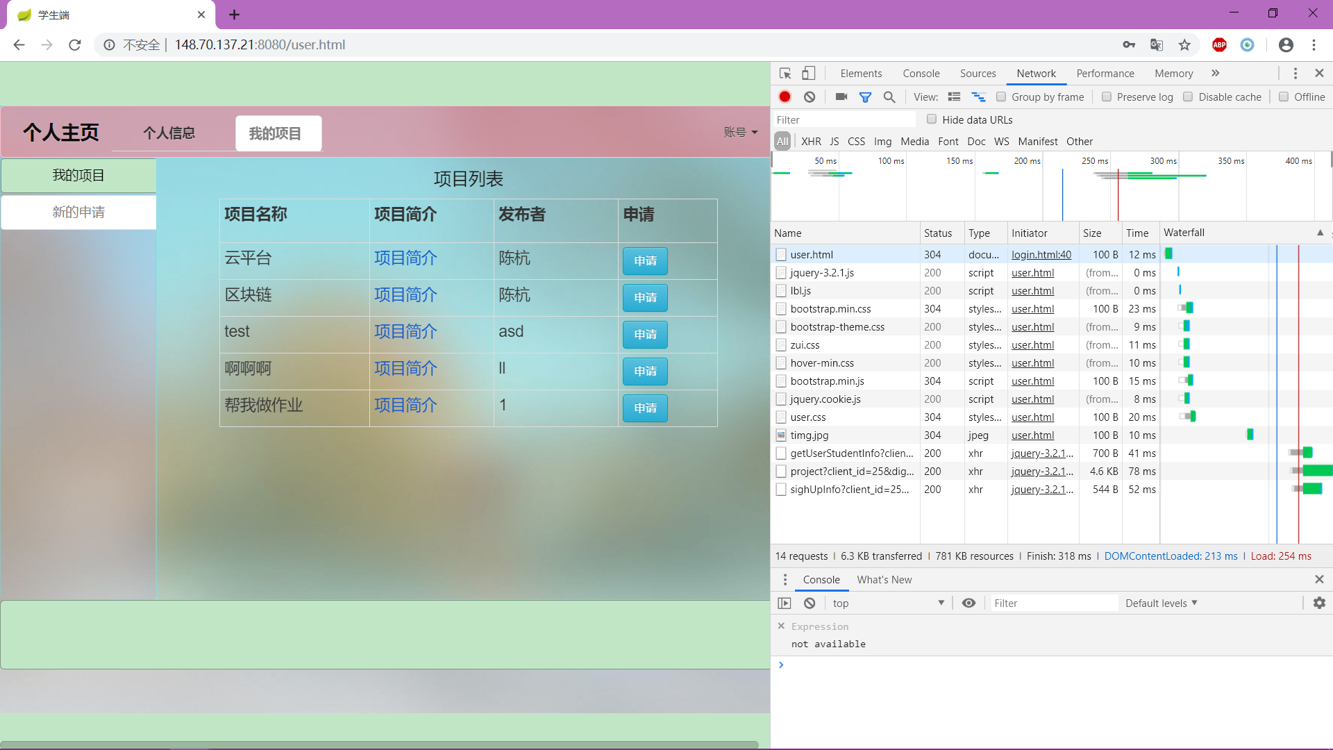Screen dimensions: 1333x750
Task: Click the red record network log icon
Action: pyautogui.click(x=785, y=97)
